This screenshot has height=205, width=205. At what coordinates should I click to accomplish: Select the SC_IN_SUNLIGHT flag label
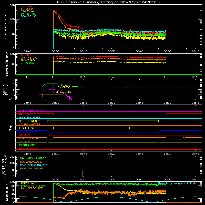29,121
